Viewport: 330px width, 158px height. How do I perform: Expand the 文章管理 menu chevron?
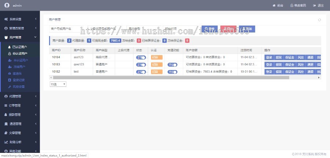coord(36,133)
